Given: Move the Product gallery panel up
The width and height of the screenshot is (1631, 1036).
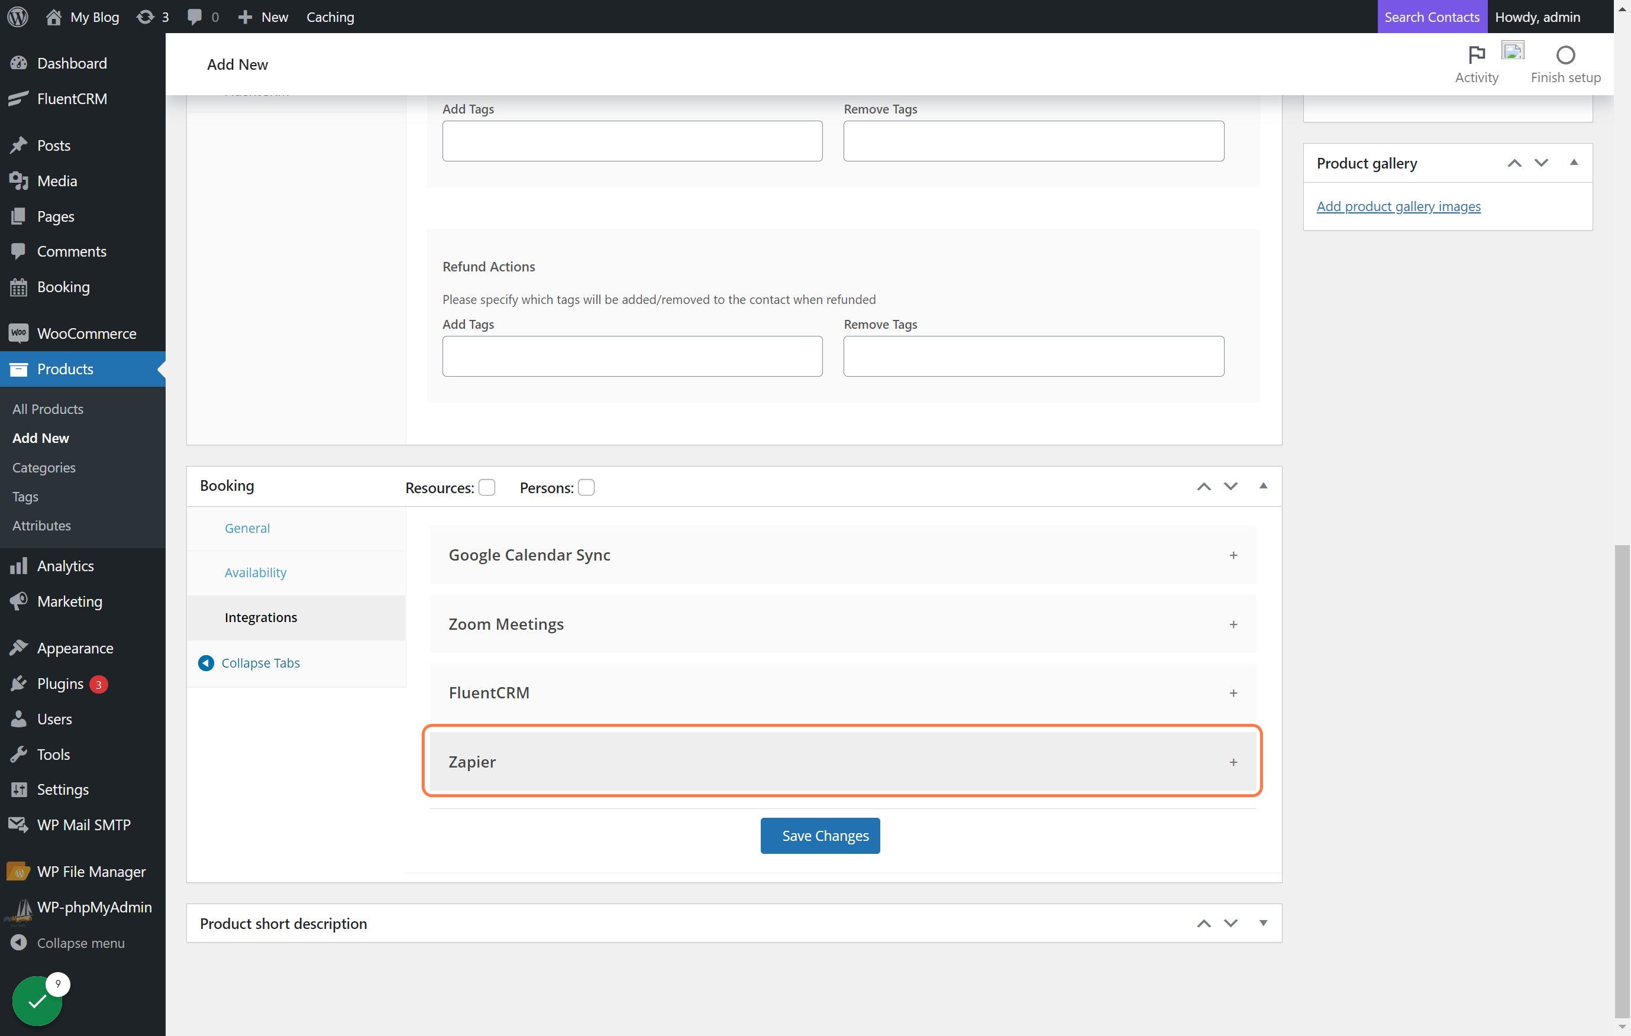Looking at the screenshot, I should point(1514,163).
